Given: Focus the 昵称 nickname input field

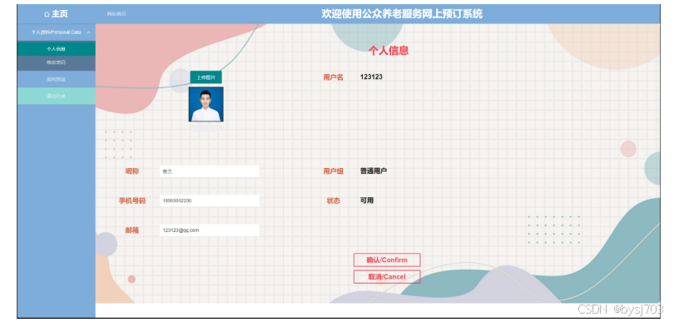Looking at the screenshot, I should coord(209,171).
